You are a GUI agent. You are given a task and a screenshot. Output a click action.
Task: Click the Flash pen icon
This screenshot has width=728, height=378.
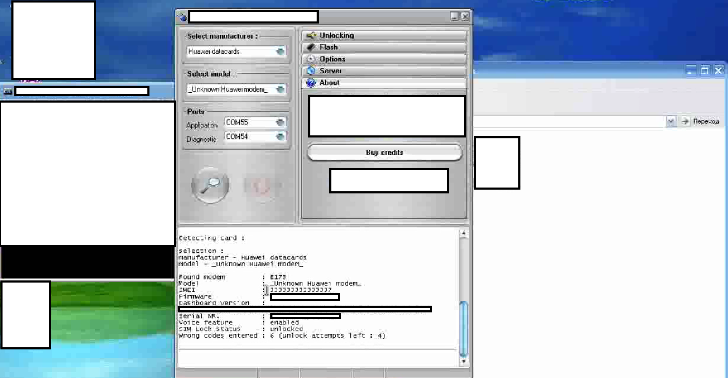pyautogui.click(x=311, y=47)
